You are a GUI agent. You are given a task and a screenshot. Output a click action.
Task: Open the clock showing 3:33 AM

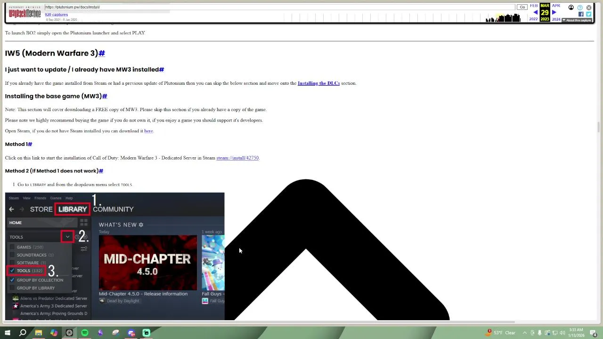[576, 333]
